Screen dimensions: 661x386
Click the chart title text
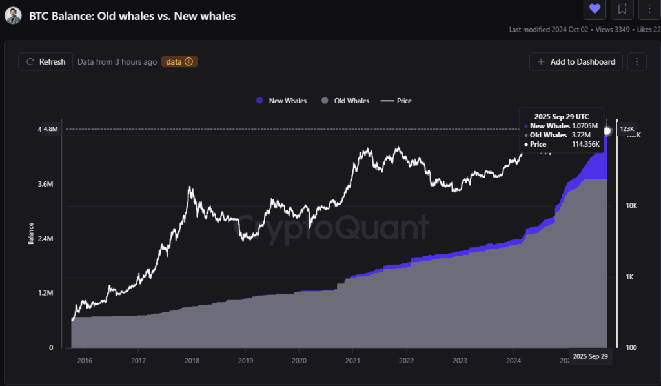(x=132, y=16)
